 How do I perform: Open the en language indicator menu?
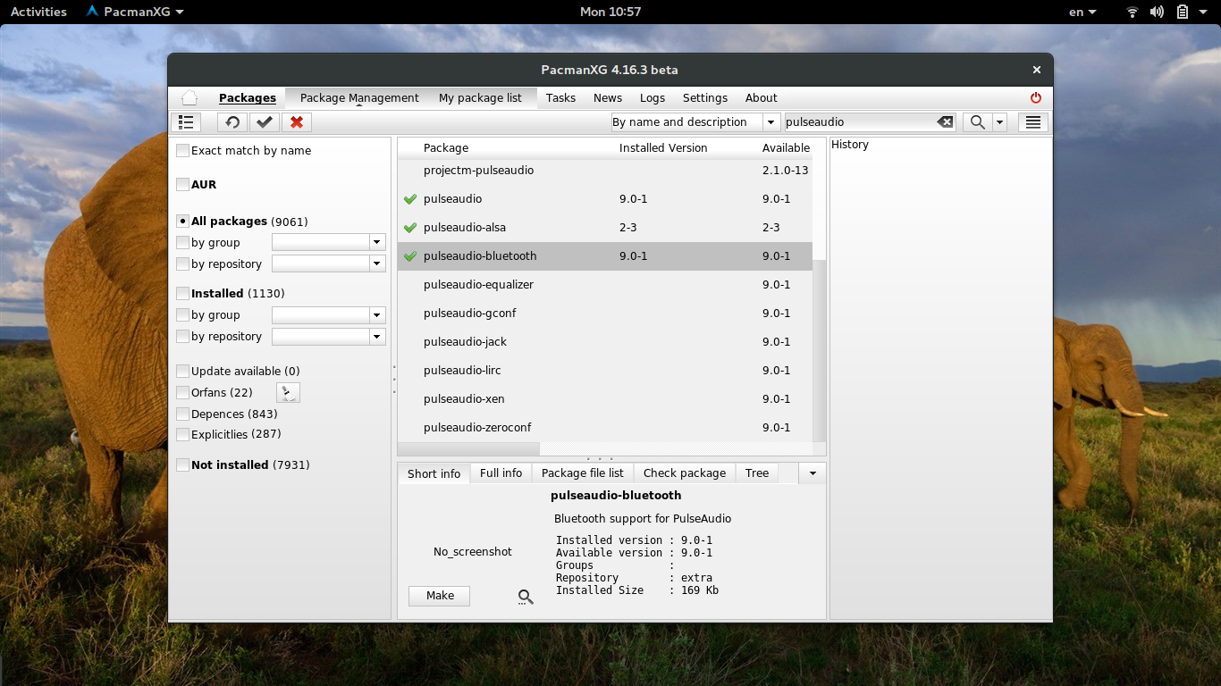tap(1082, 12)
